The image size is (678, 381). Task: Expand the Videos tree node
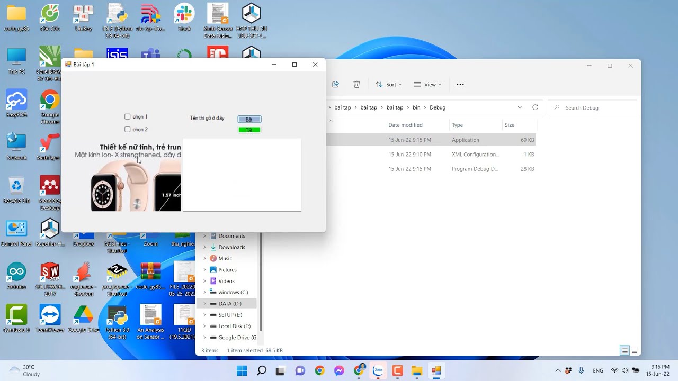(204, 281)
